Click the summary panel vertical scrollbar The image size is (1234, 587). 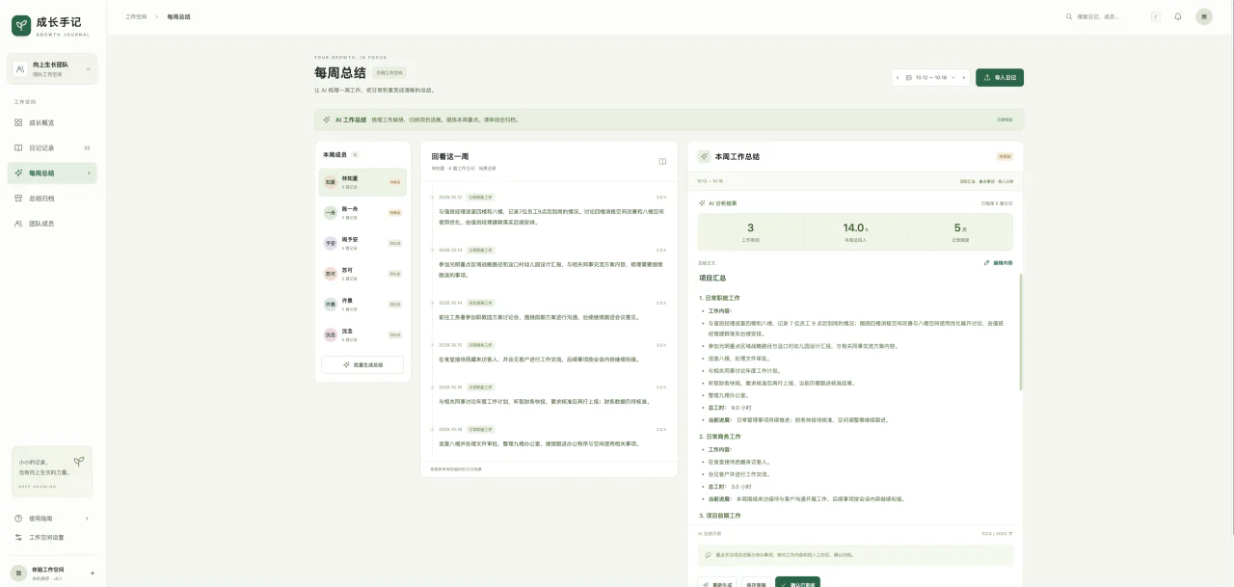pos(1020,332)
